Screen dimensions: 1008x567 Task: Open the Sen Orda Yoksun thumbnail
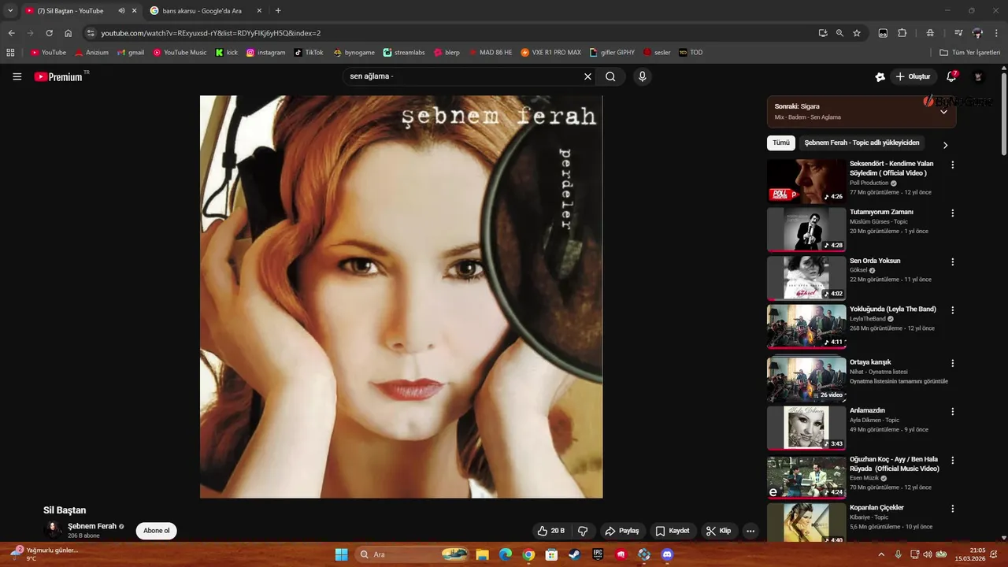click(x=806, y=278)
